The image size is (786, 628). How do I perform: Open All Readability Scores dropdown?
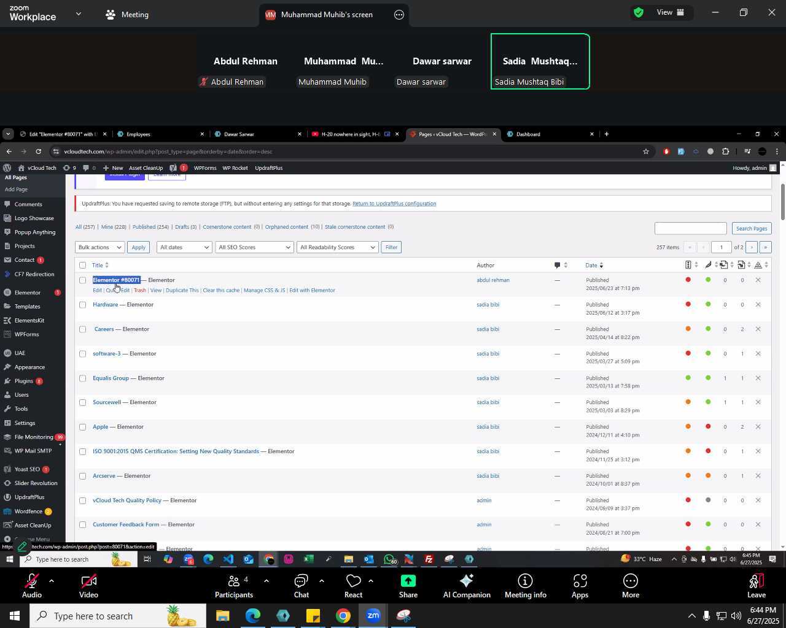click(x=337, y=247)
